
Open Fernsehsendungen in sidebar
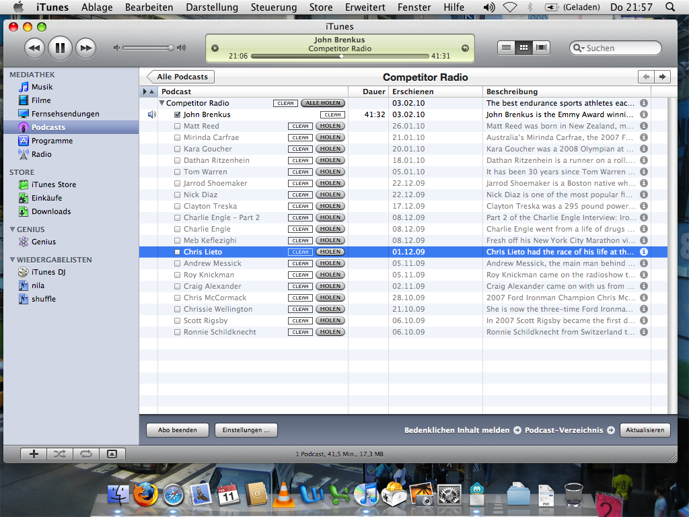coord(65,114)
